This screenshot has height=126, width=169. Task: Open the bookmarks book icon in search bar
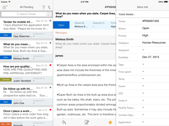point(48,14)
